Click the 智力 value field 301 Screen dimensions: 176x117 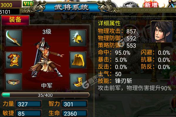pos(75,104)
